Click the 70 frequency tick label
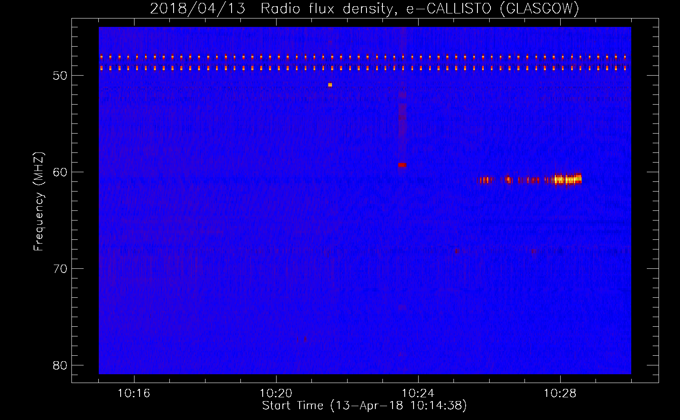This screenshot has height=420, width=680. (x=60, y=269)
